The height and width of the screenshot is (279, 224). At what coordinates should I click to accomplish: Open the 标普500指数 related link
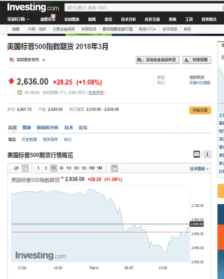(x=200, y=83)
